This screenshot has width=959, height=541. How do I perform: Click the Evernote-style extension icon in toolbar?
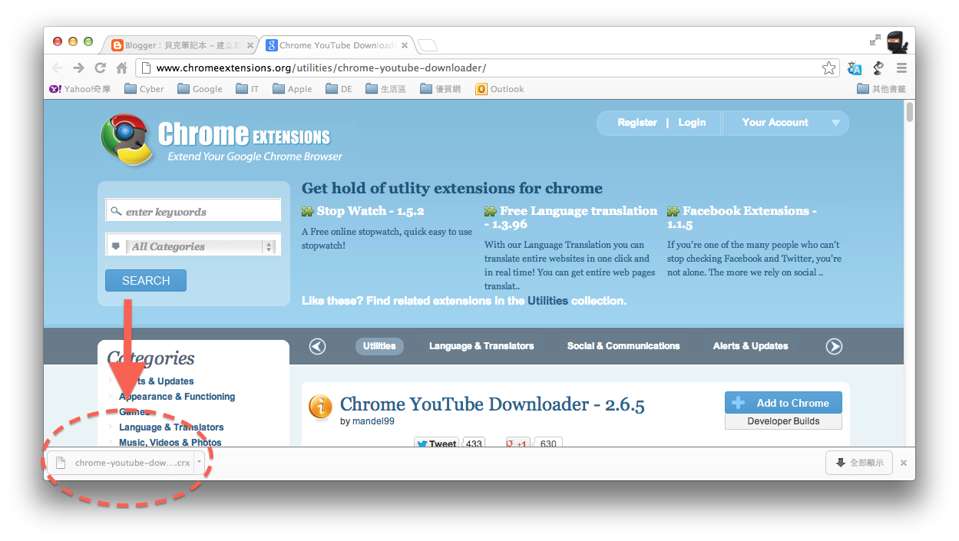tap(878, 68)
